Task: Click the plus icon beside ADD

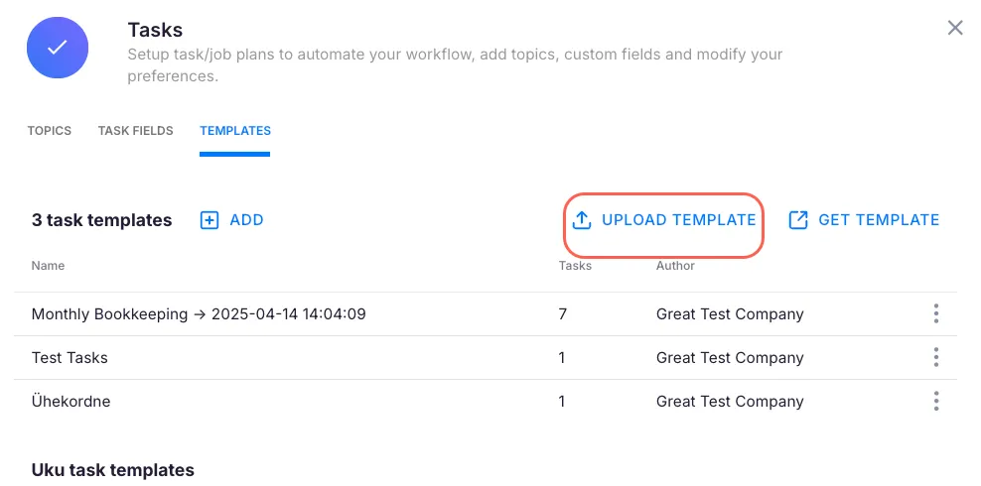Action: coord(210,220)
